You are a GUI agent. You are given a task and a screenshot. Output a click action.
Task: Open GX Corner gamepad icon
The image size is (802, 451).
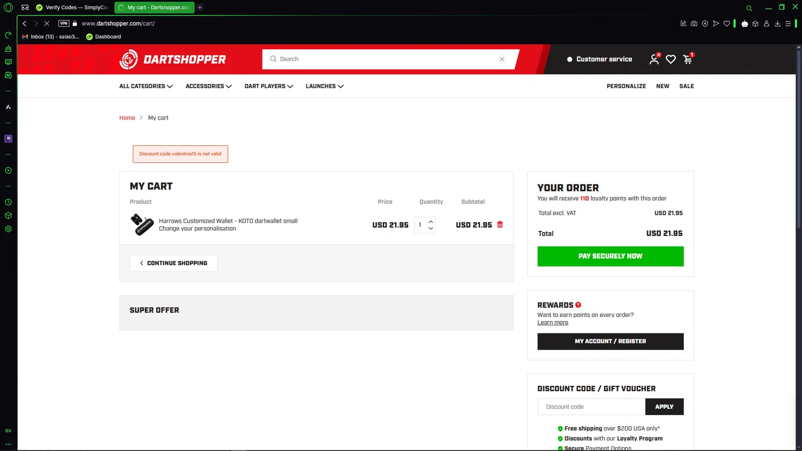(25, 7)
